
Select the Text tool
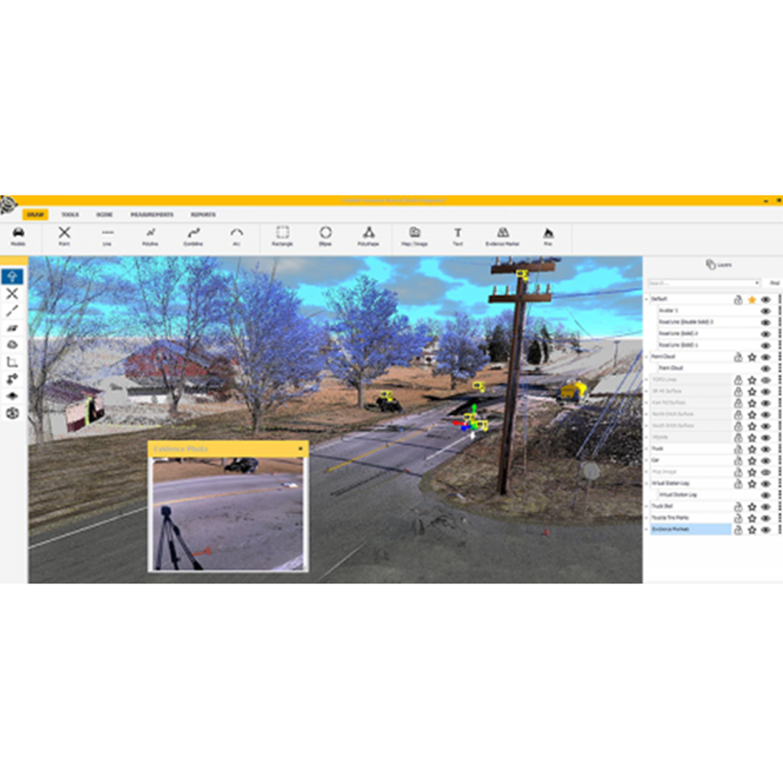[458, 233]
